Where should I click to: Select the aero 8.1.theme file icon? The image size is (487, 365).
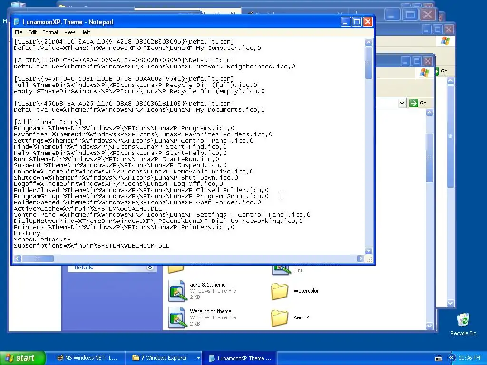177,290
